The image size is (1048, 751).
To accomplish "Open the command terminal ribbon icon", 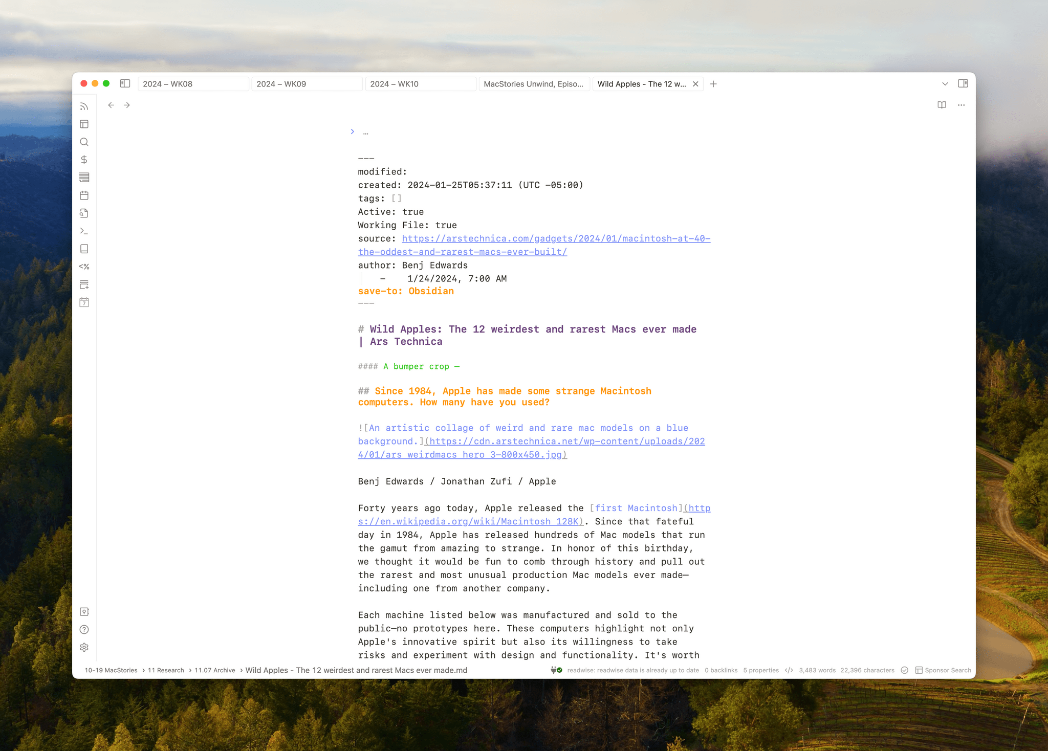I will (x=84, y=231).
